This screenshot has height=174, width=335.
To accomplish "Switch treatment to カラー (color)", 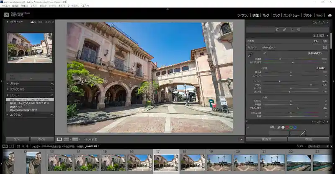I will click(x=316, y=41).
